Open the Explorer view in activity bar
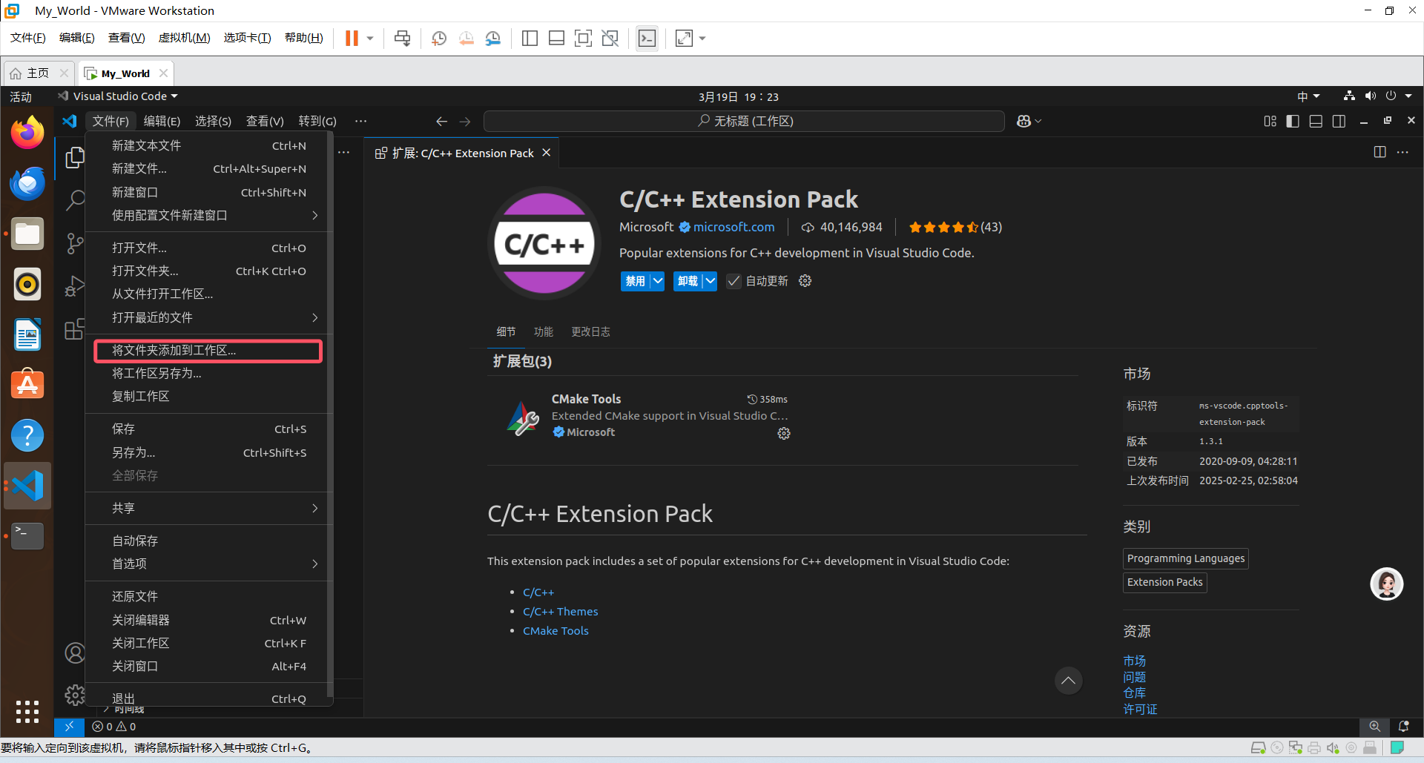This screenshot has height=763, width=1424. [74, 156]
